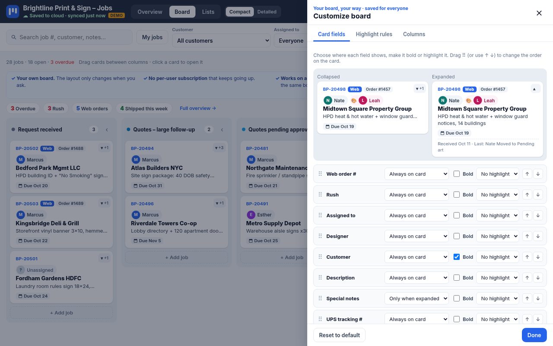The height and width of the screenshot is (346, 553).
Task: Open the Lists view tab
Action: [208, 12]
